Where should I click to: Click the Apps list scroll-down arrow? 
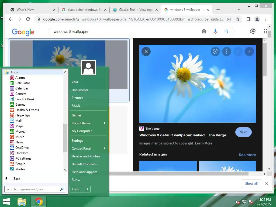point(65,170)
